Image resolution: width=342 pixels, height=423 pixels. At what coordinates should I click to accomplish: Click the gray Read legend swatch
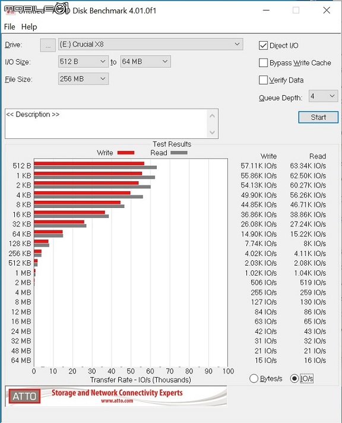(x=179, y=153)
